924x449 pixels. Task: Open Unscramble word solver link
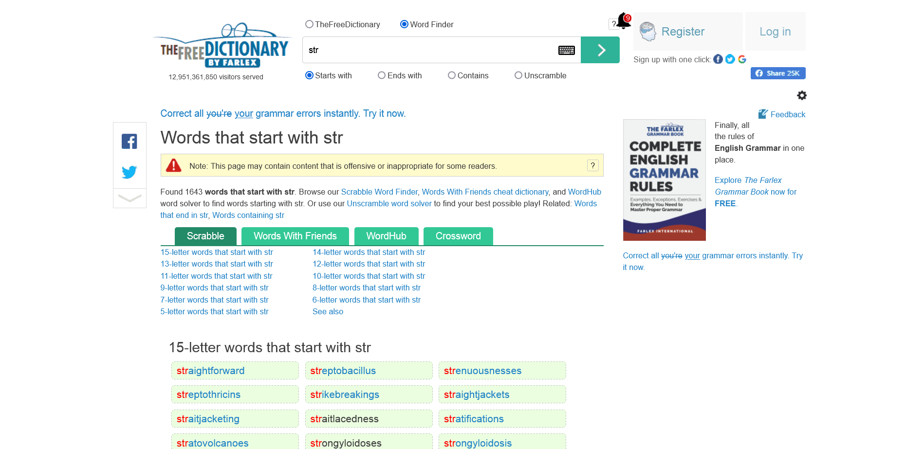389,203
